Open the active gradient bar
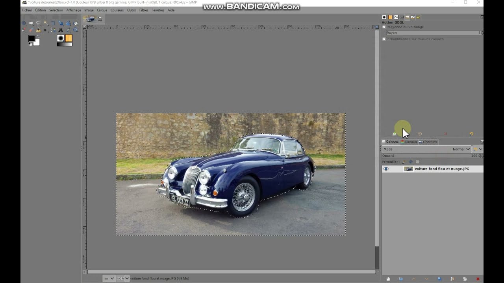This screenshot has height=283, width=504. 65,44
